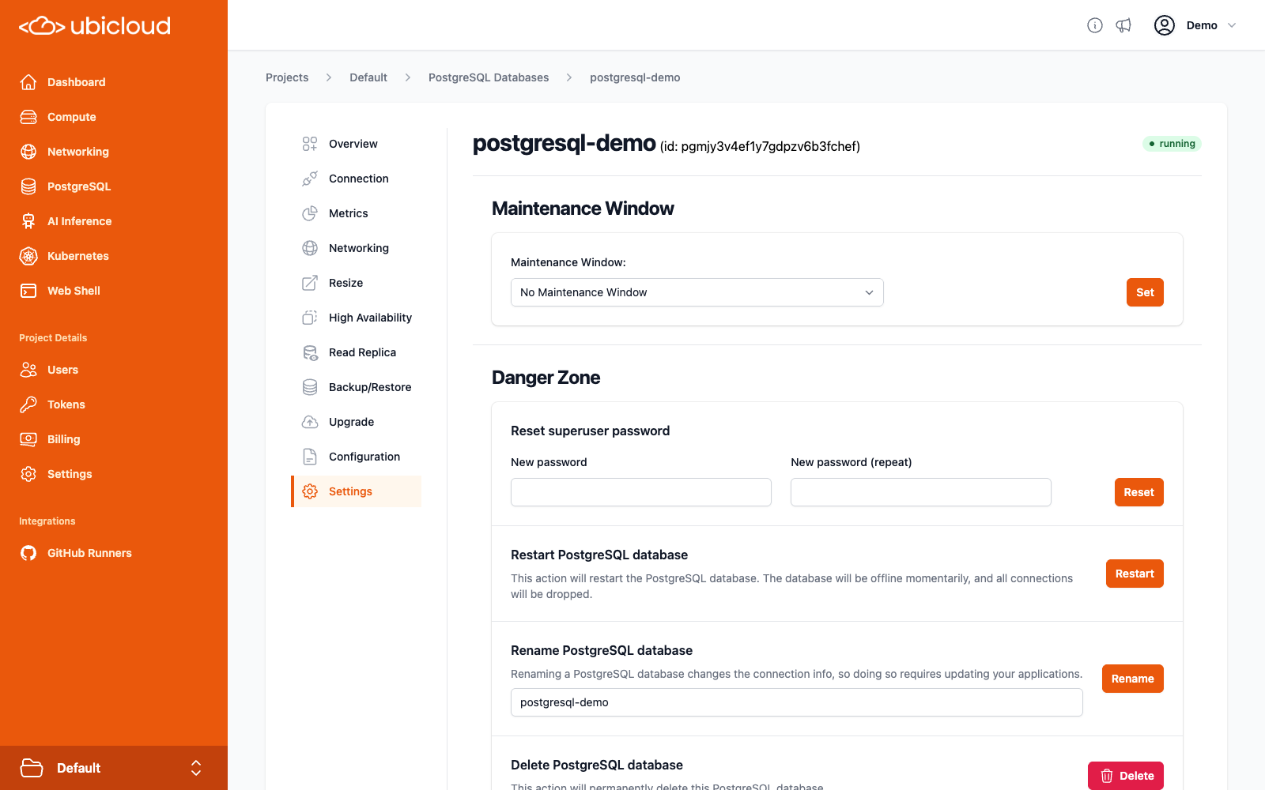Click the info circle icon in the top bar
Viewport: 1265px width, 790px height.
coord(1095,25)
